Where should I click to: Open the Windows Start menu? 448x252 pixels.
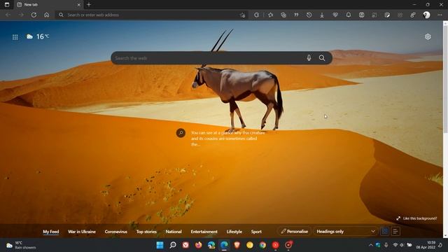click(x=160, y=245)
